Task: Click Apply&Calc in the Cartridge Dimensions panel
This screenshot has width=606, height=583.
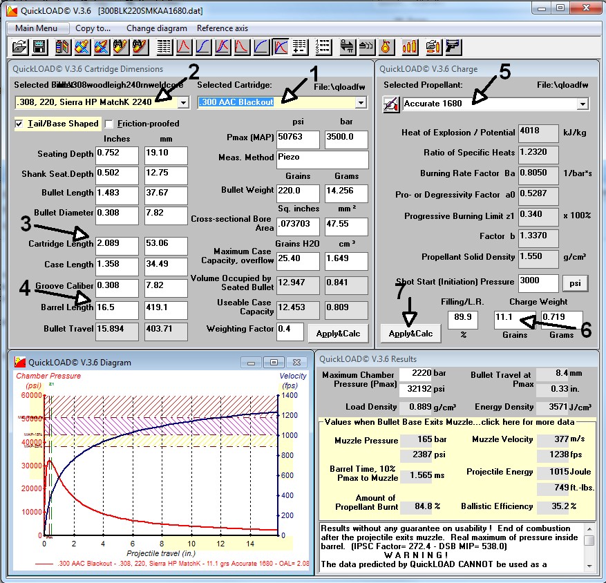Action: click(338, 334)
